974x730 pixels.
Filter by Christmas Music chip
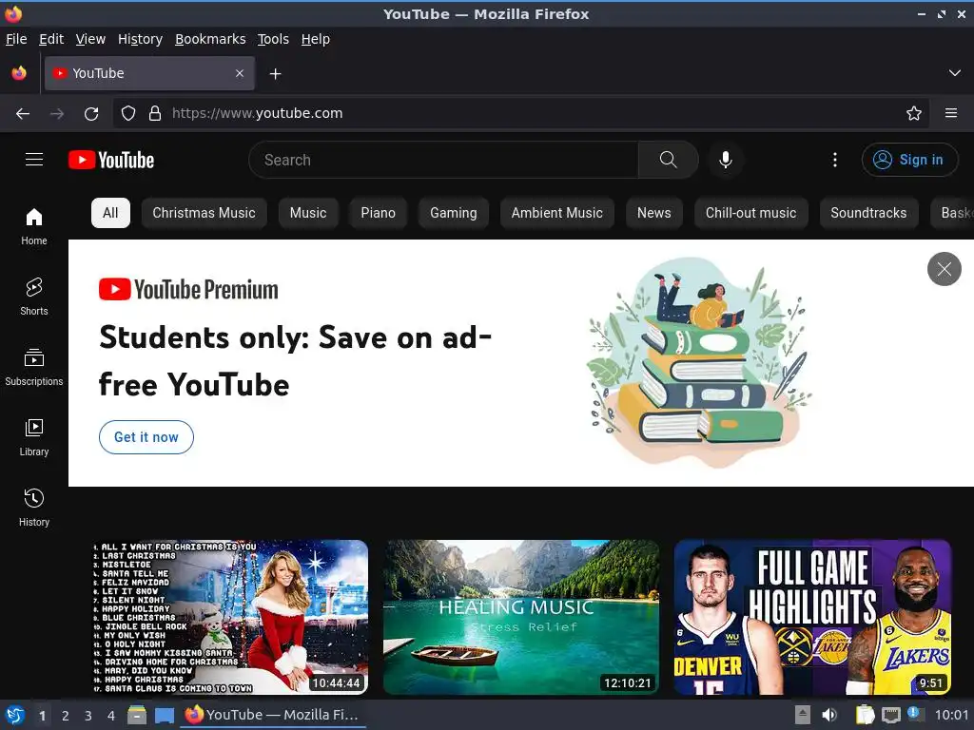coord(204,213)
